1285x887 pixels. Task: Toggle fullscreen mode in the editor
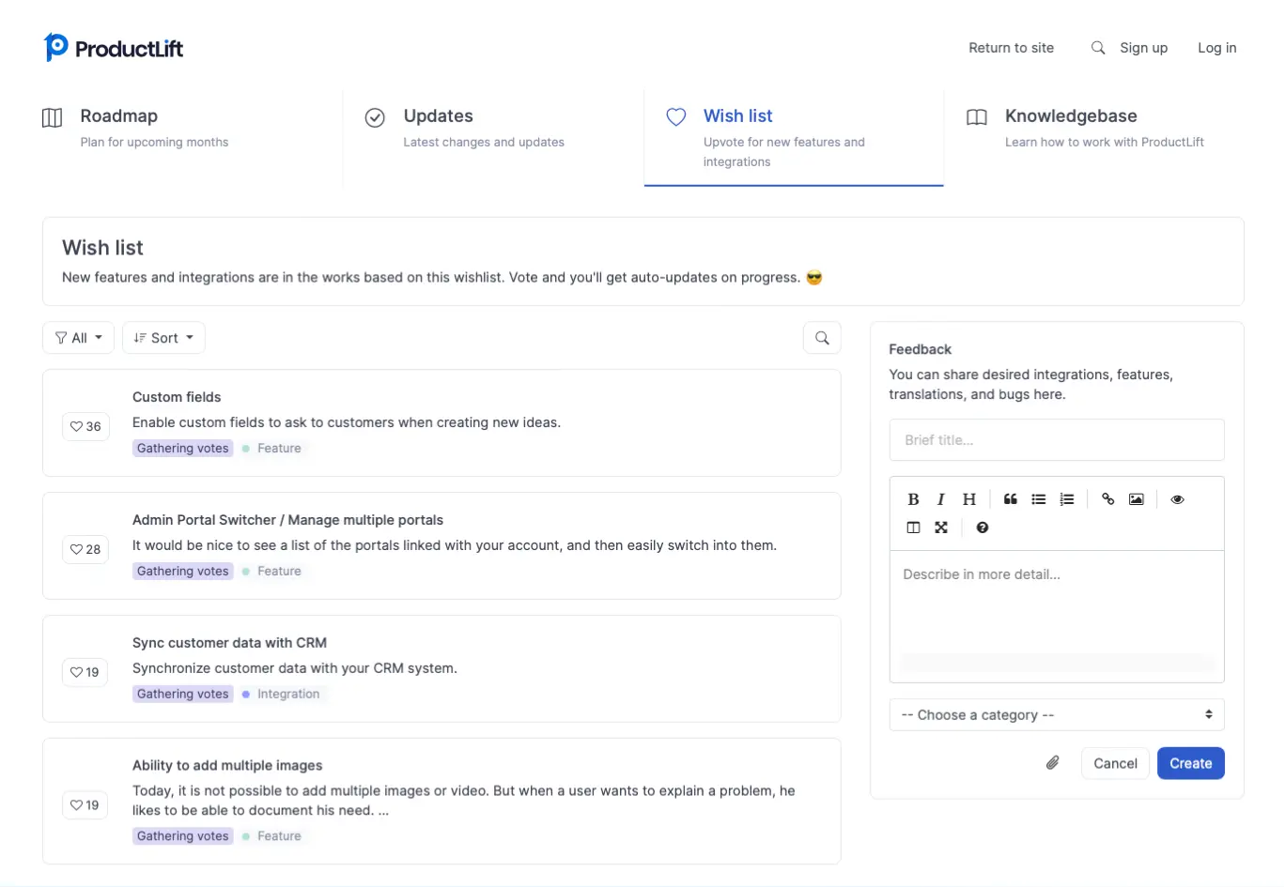(941, 528)
